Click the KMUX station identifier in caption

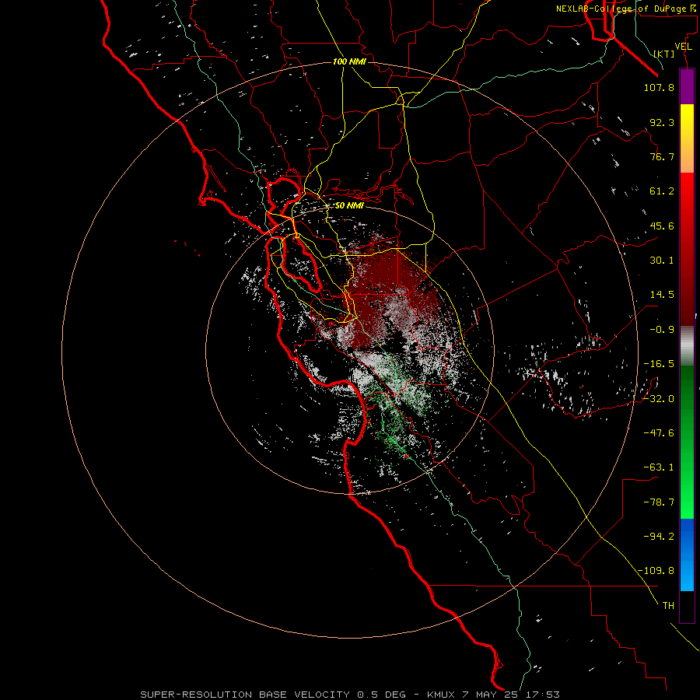(x=442, y=695)
